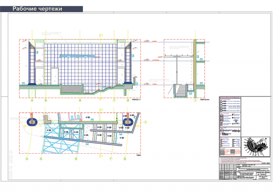The image size is (273, 193).
Task: Select axis bubble Д under section 1-1
Action: point(128,100)
